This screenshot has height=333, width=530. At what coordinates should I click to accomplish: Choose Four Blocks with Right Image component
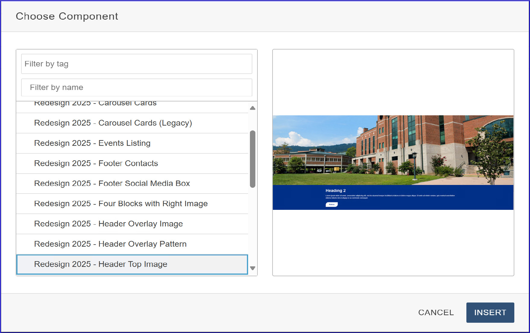121,204
